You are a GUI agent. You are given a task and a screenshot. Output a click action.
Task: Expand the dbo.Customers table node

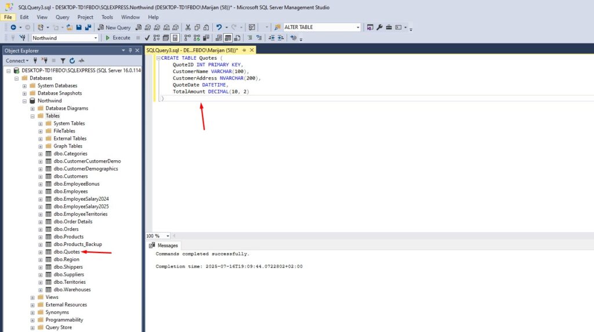41,176
